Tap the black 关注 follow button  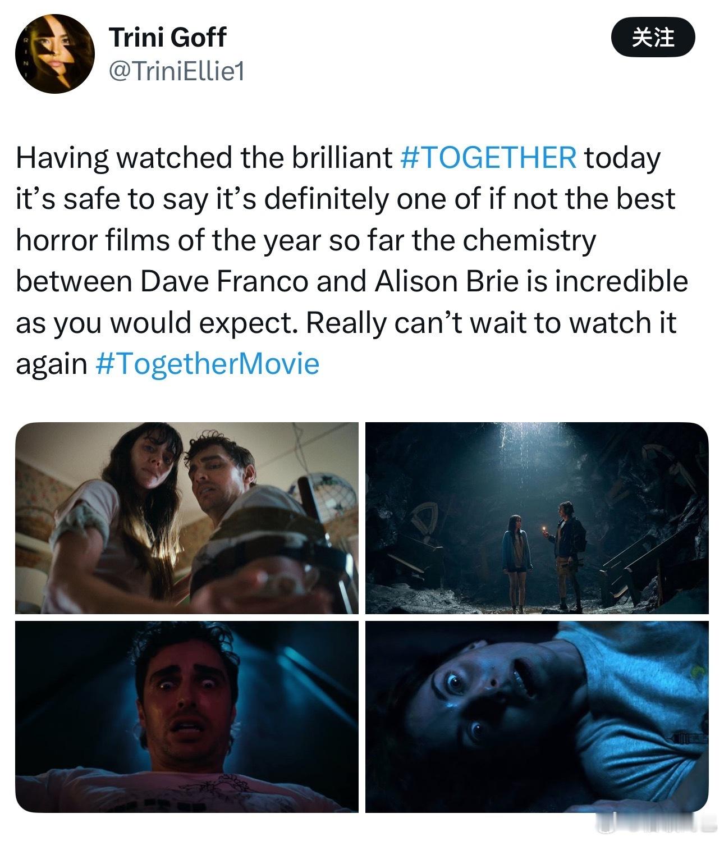pos(653,38)
